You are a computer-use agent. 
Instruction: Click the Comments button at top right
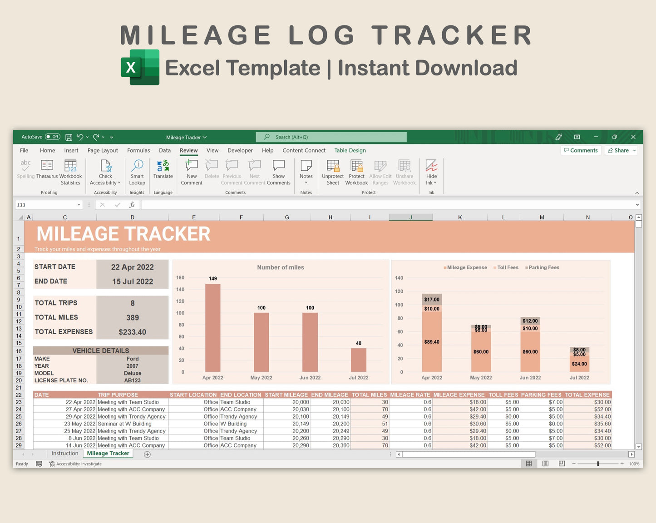[581, 150]
